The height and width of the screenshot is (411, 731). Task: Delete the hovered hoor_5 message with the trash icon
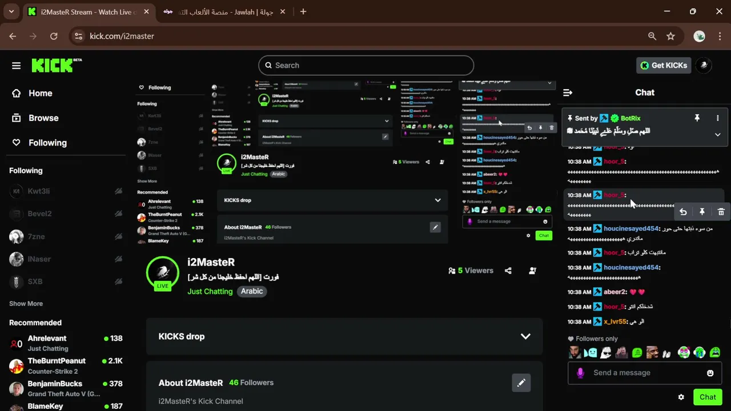721,212
